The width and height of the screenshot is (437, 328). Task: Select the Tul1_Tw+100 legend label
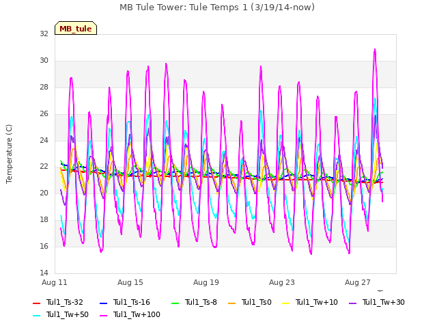[x=137, y=314]
